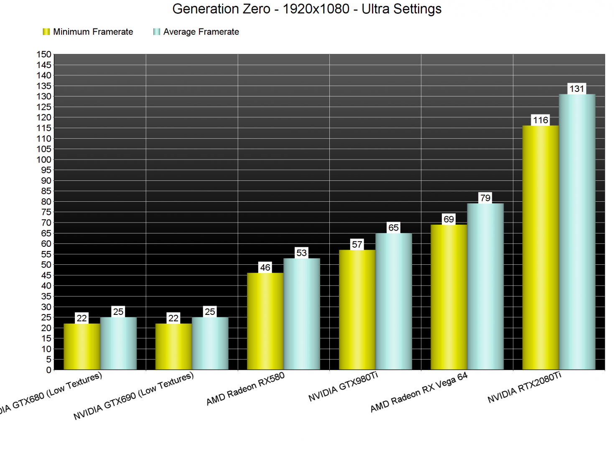614x451 pixels.
Task: Click the 150 value on vertical axis
Action: (x=44, y=54)
